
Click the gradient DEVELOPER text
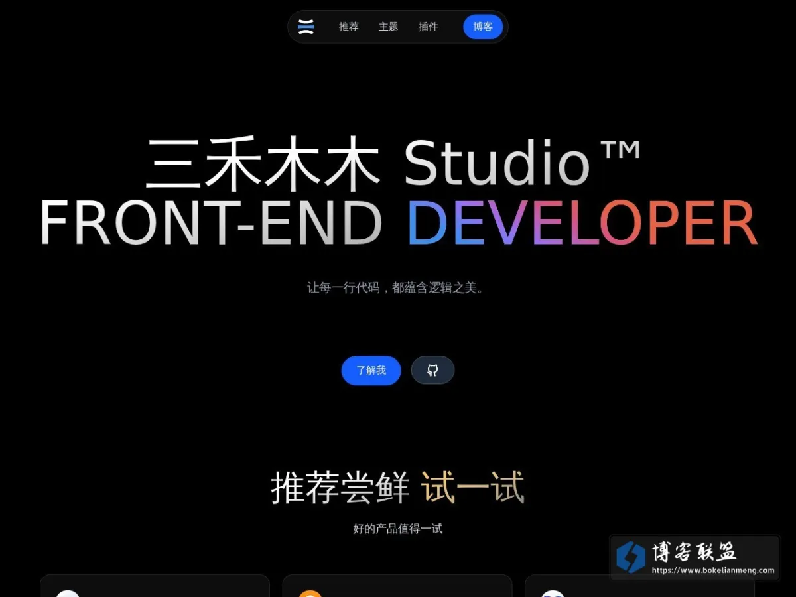582,223
